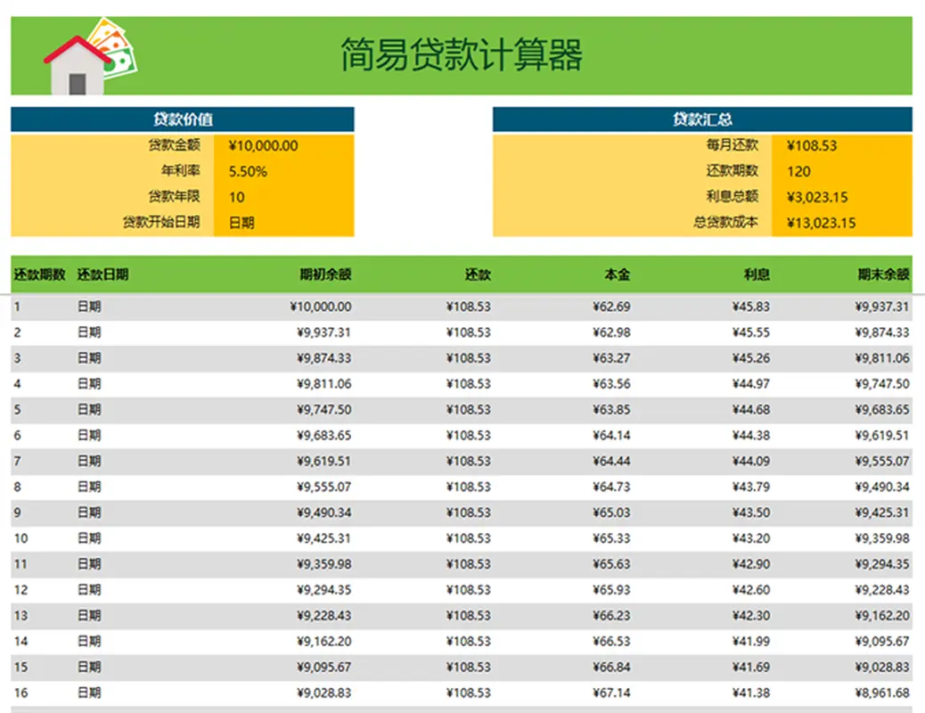Click the 贷款汇总 section header
This screenshot has width=925, height=713.
coord(702,119)
